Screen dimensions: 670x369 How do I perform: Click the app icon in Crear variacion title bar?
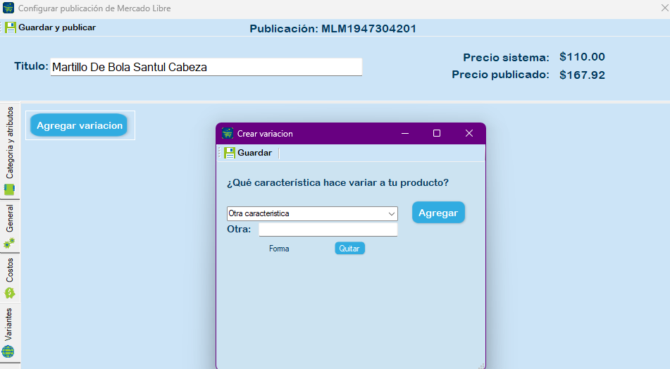228,133
